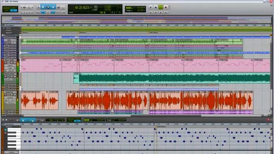The width and height of the screenshot is (274, 154).
Task: Record-enable the Bass Synth track
Action: [x=6, y=63]
